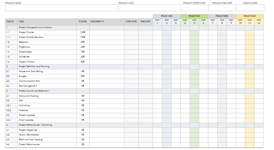Click the Today's Date field

click(x=250, y=8)
